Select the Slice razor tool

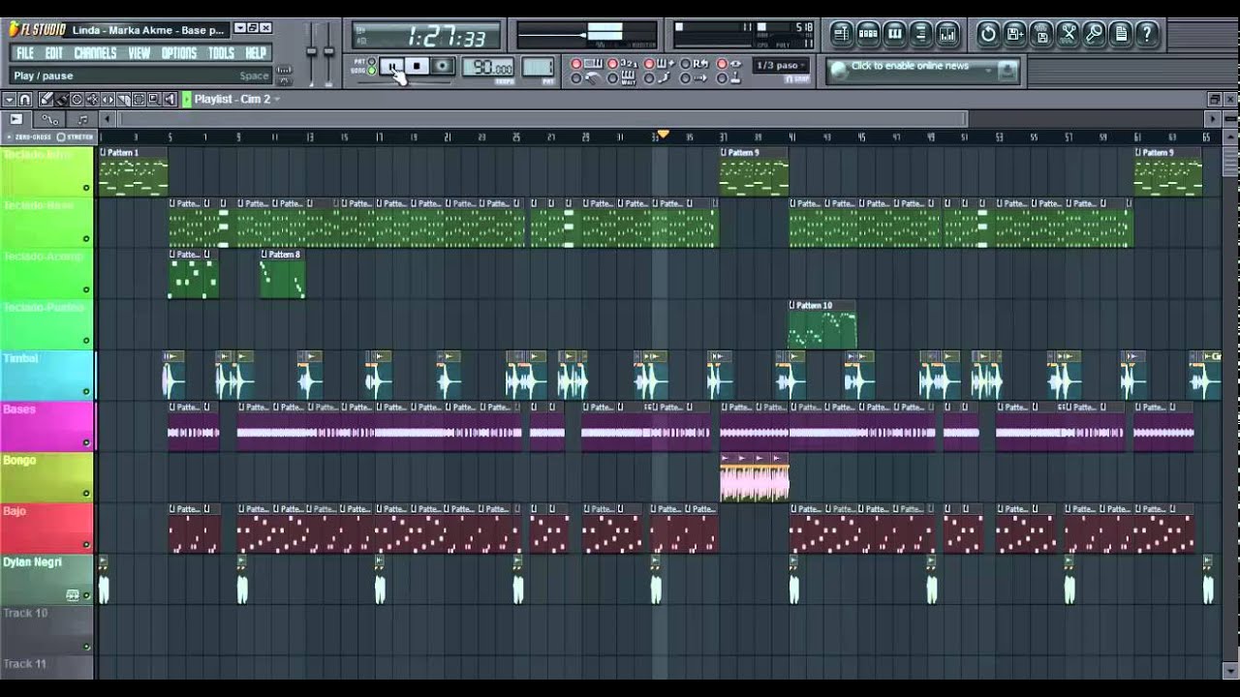point(123,99)
